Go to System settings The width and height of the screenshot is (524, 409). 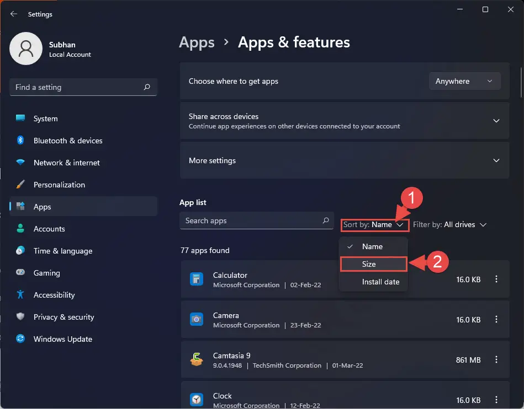pos(83,119)
